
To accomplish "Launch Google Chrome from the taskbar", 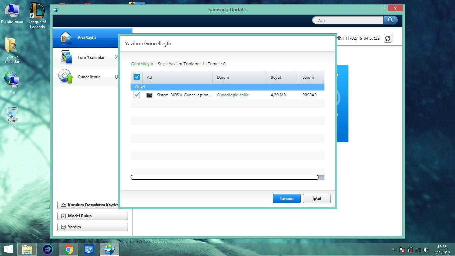I will pos(69,249).
